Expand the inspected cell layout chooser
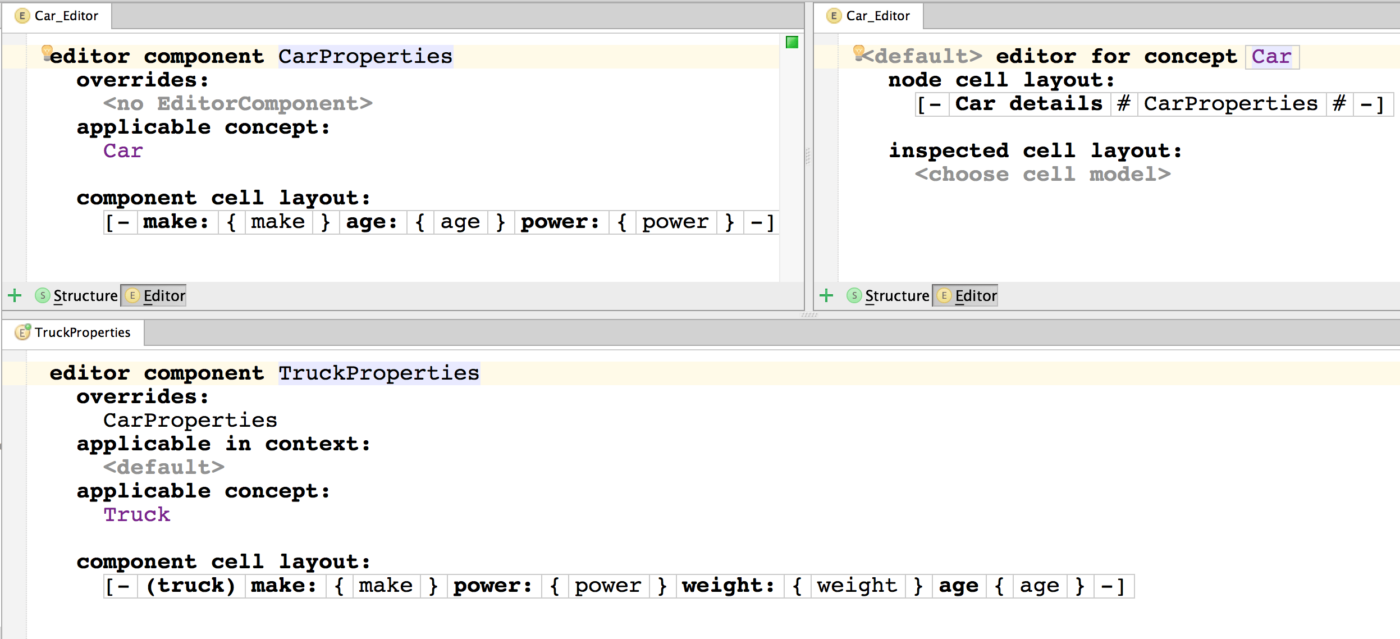This screenshot has height=639, width=1400. tap(1009, 174)
